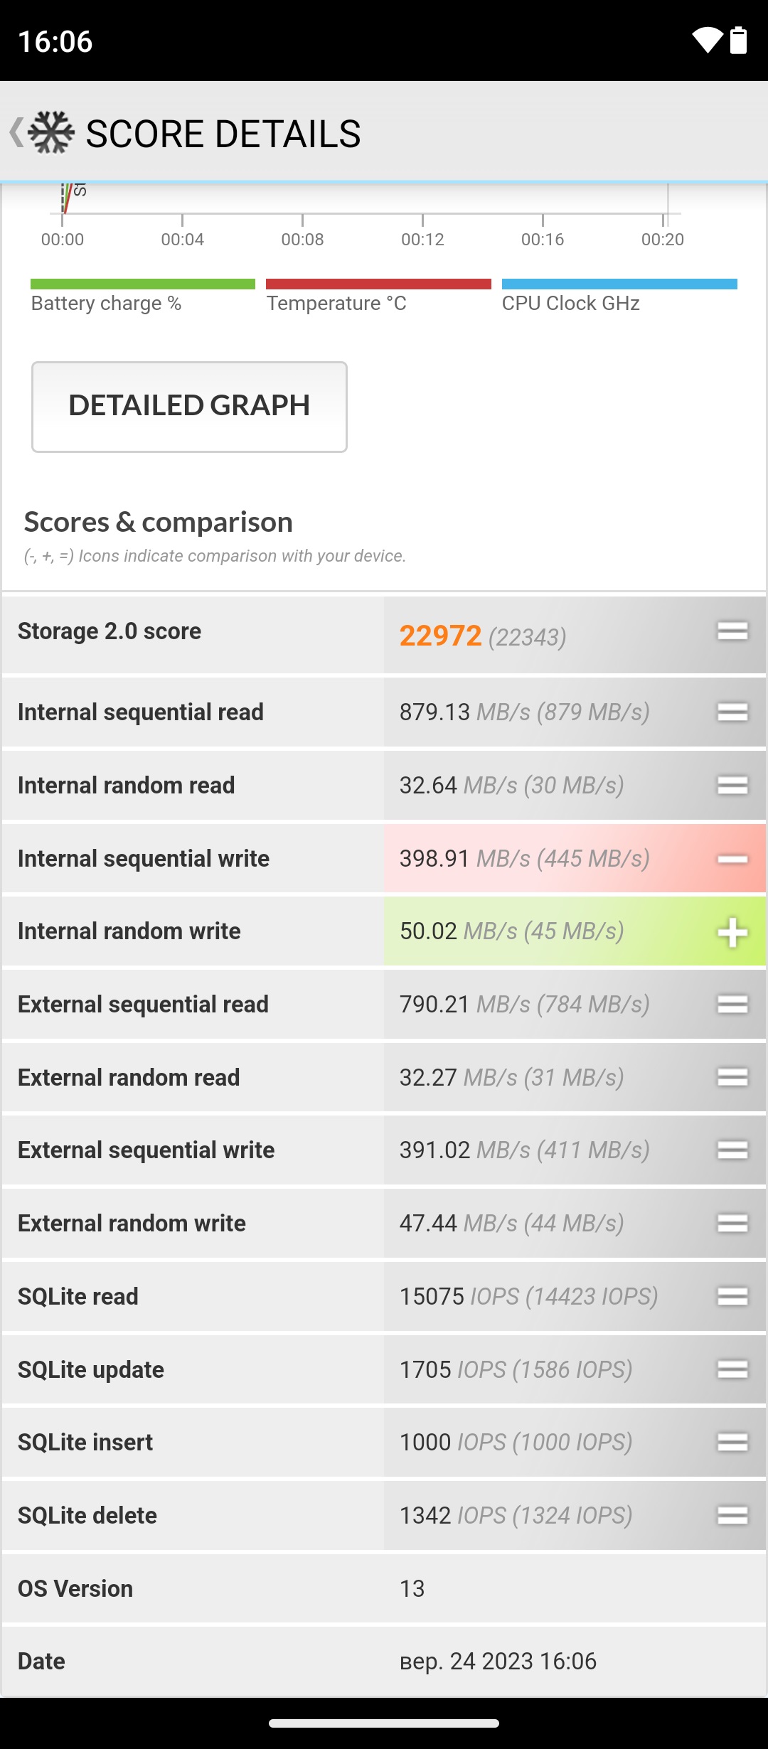Tap equals icon on External random write row
Viewport: 768px width, 1749px height.
point(732,1223)
